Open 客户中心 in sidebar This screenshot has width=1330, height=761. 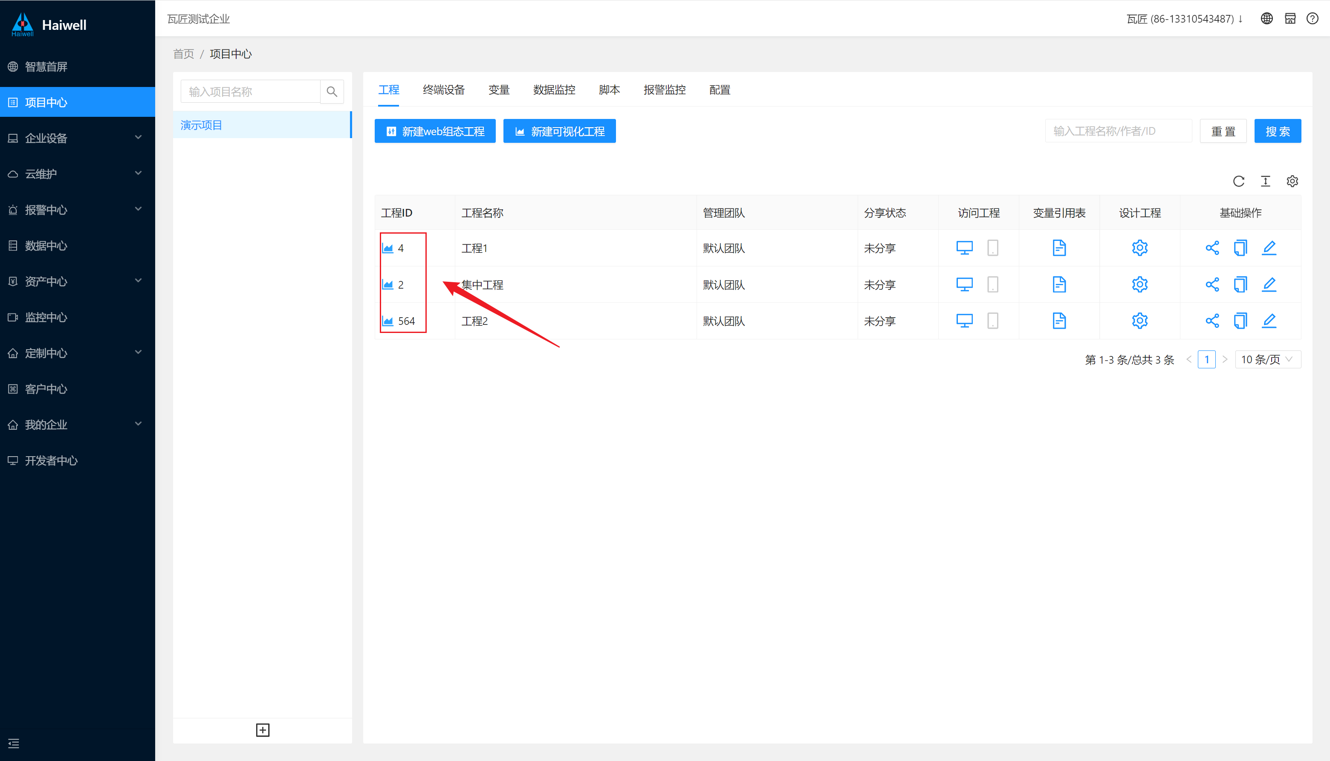coord(77,389)
